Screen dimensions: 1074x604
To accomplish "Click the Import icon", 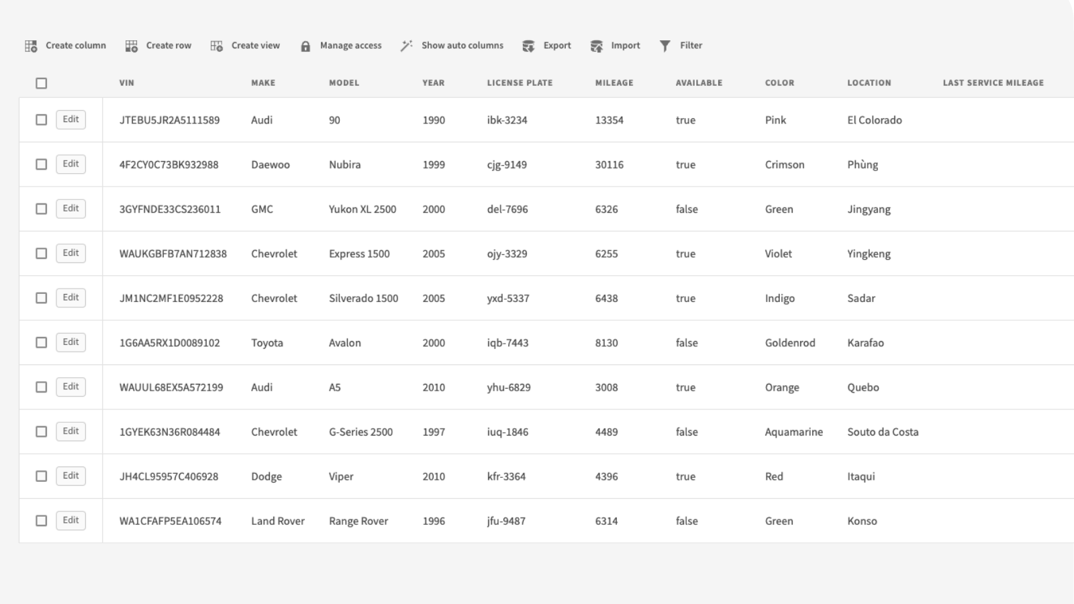I will click(x=596, y=46).
